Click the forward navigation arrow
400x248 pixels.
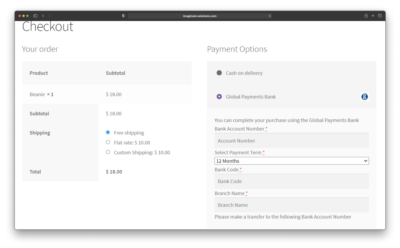point(50,16)
